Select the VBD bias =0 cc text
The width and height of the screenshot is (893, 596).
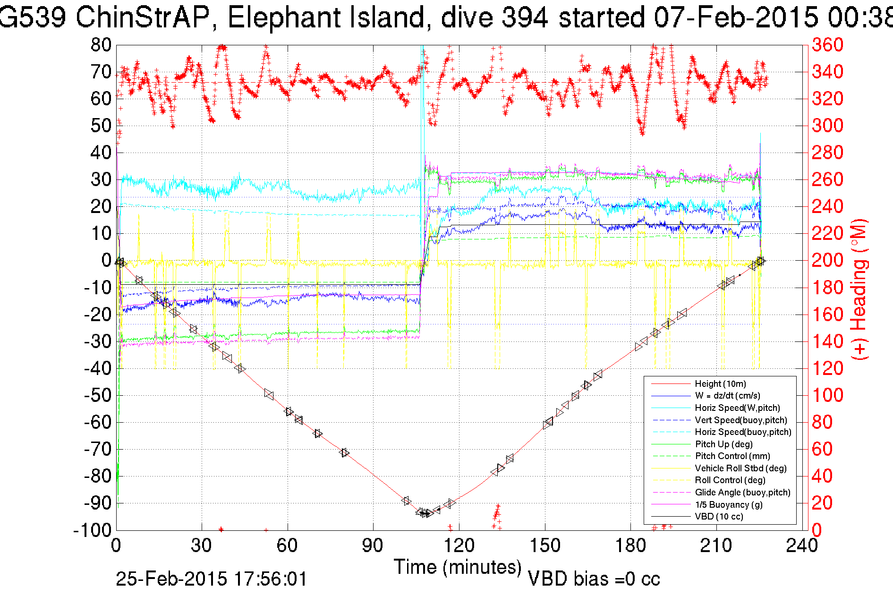tap(594, 579)
